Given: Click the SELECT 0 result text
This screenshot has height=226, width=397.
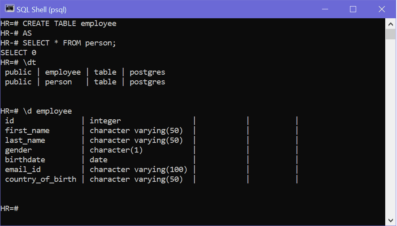Looking at the screenshot, I should pyautogui.click(x=19, y=53).
